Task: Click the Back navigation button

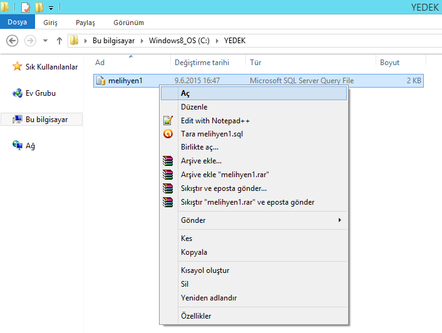Action: tap(12, 41)
